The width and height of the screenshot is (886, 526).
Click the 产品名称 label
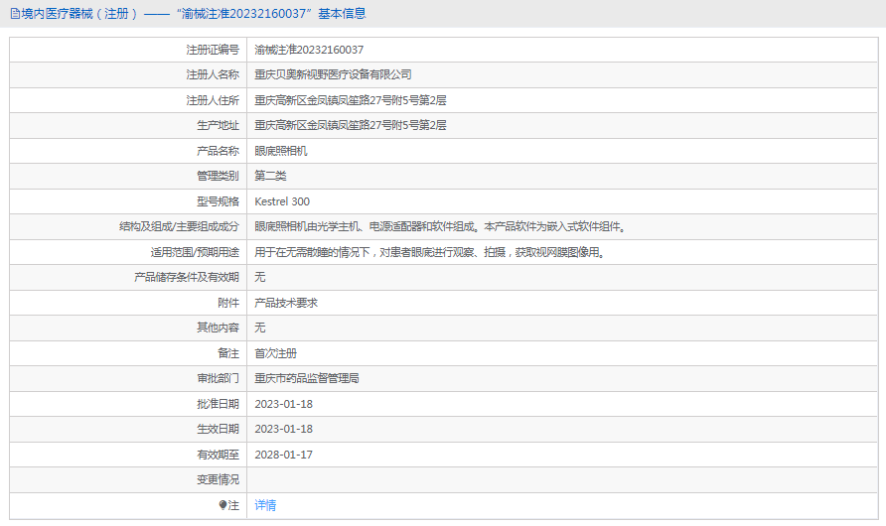click(x=218, y=151)
